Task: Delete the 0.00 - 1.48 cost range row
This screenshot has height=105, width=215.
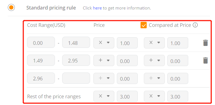Action: (206, 43)
